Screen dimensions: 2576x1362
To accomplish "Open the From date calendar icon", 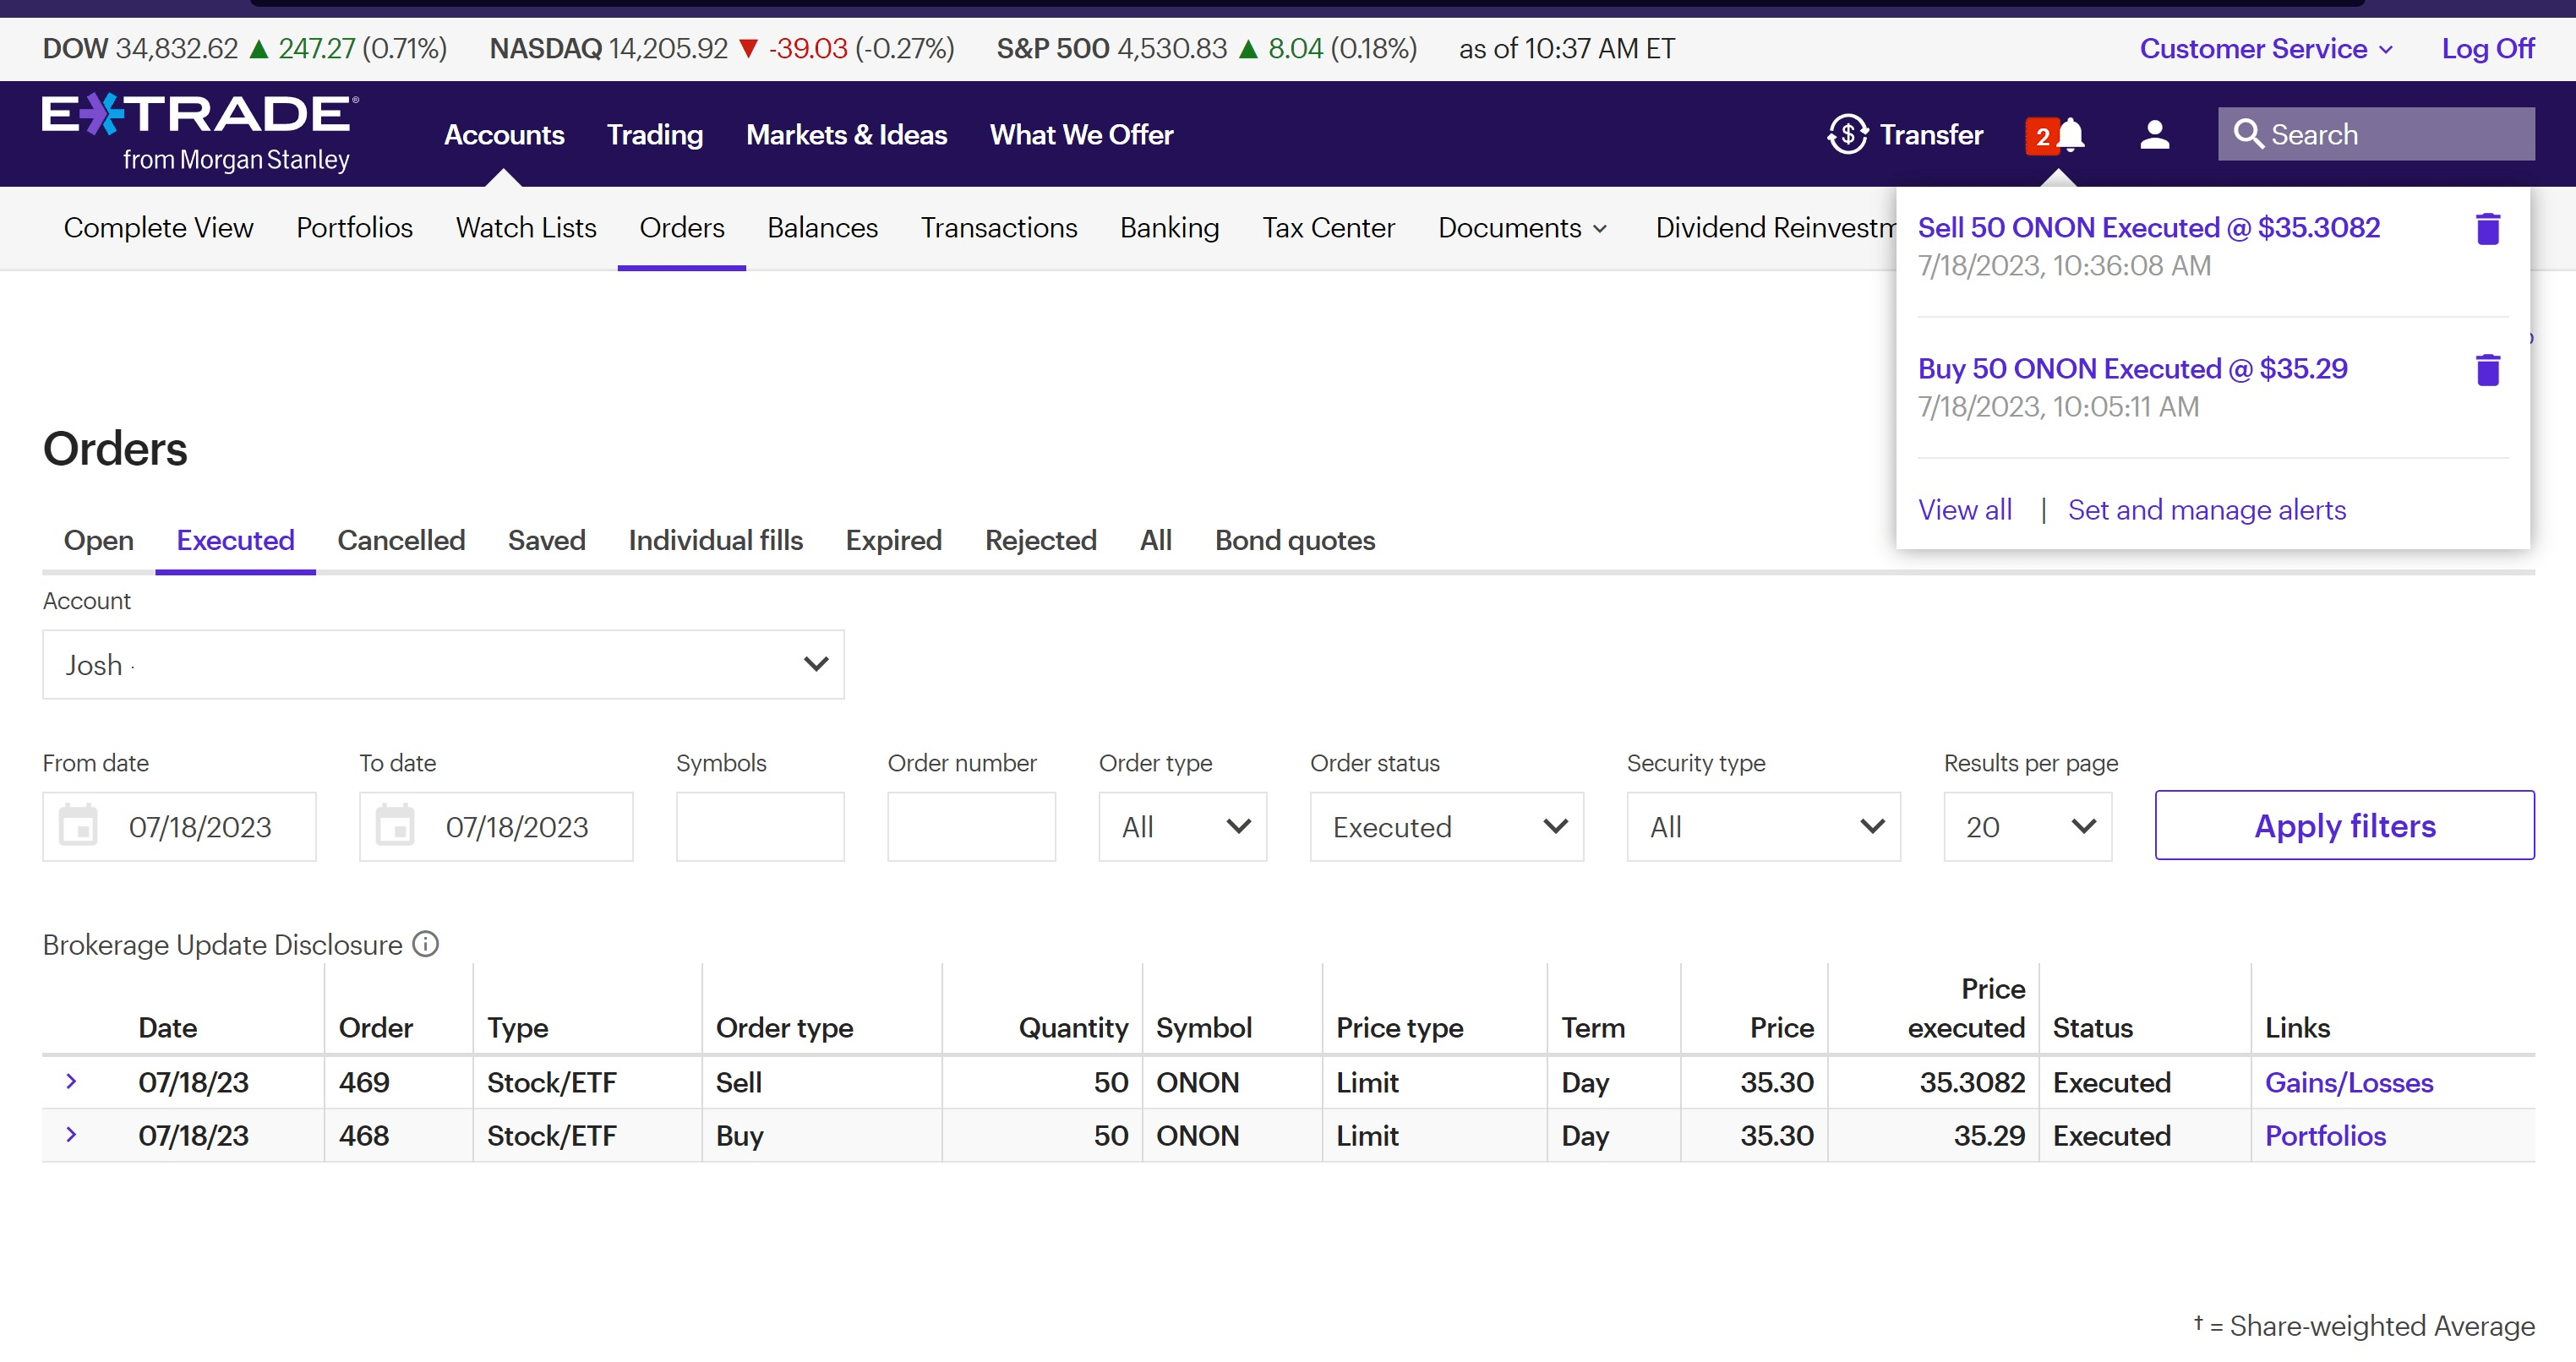I will [78, 826].
